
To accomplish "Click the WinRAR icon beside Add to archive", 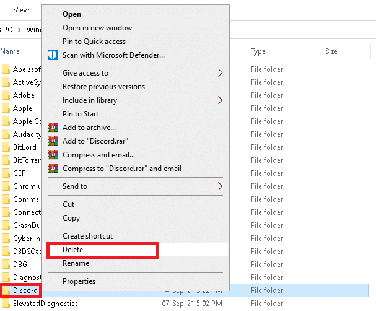I will [53, 128].
